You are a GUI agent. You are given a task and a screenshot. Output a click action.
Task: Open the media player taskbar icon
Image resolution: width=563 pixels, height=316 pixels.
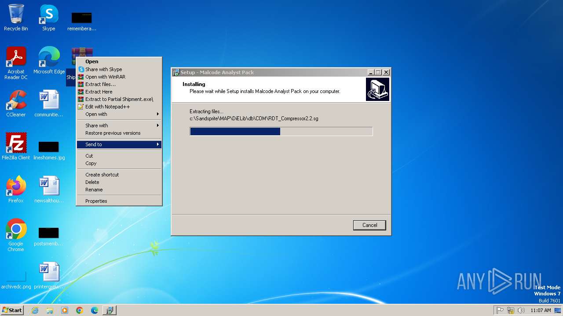[x=65, y=310]
